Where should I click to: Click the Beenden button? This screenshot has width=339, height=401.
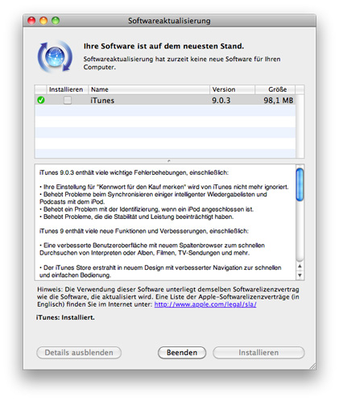point(182,353)
